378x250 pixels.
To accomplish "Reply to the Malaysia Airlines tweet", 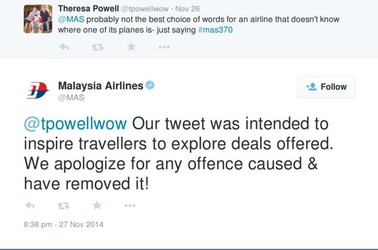I will (30, 205).
